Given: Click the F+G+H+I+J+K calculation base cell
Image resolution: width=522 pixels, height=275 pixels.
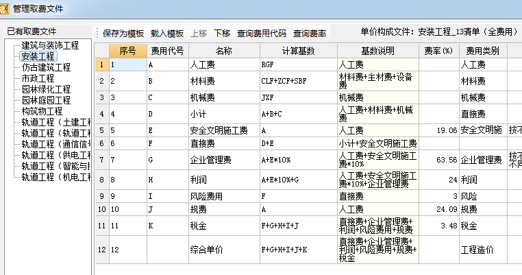Looking at the screenshot, I should pos(298,250).
